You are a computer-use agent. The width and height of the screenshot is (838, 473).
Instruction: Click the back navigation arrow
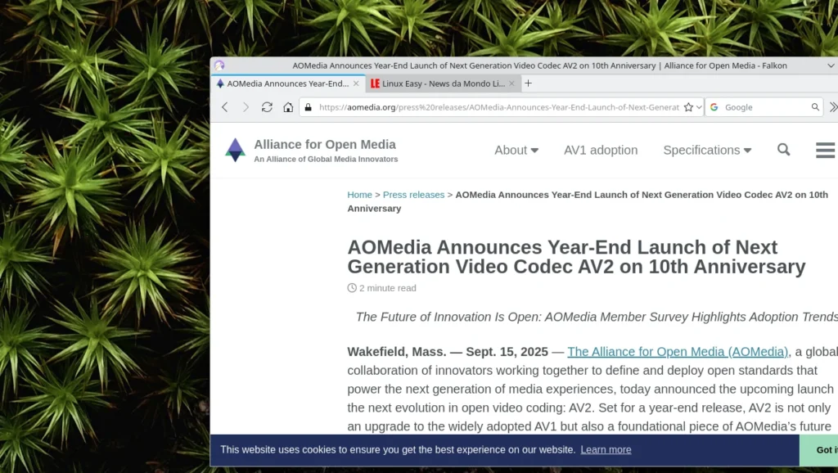(x=225, y=106)
